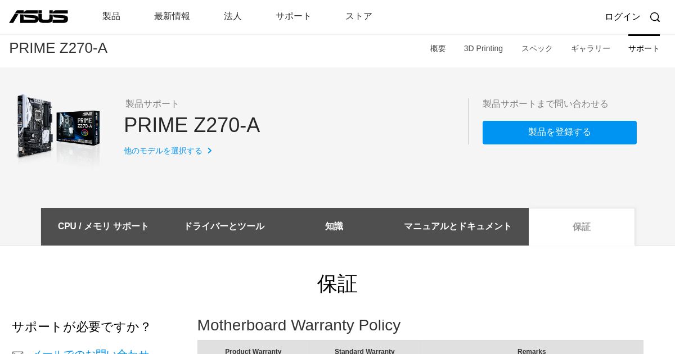Screen dimensions: 675x354
Task: Switch to CPU / メモリ サポート tab
Action: (x=103, y=226)
